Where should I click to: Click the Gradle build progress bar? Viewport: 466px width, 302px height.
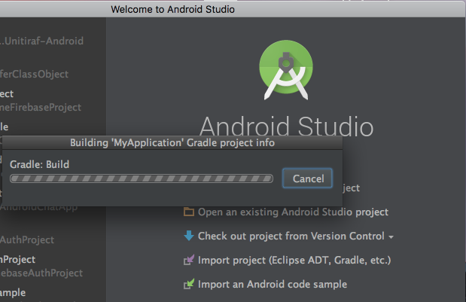(x=142, y=178)
